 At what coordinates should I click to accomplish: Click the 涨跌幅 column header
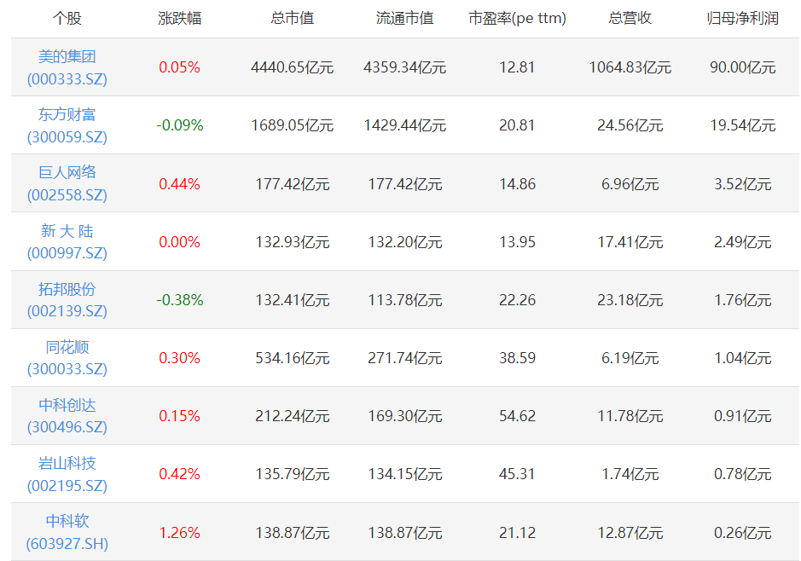pos(179,19)
